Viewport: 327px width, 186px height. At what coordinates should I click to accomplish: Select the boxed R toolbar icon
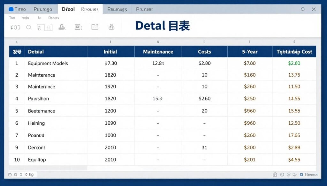[40, 27]
